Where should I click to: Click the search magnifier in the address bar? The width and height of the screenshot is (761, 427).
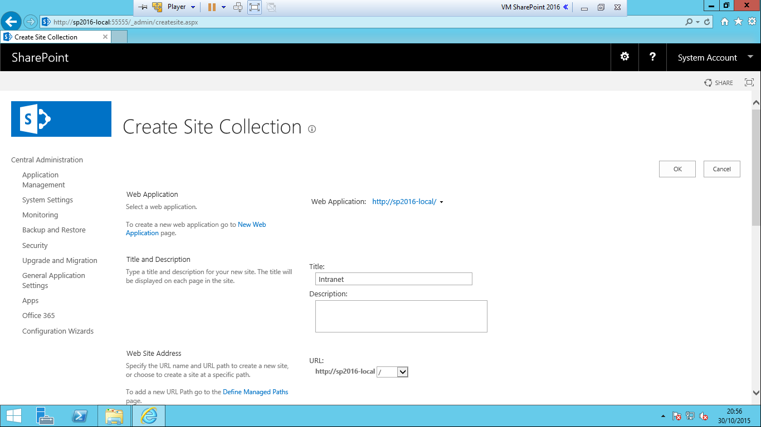click(689, 22)
